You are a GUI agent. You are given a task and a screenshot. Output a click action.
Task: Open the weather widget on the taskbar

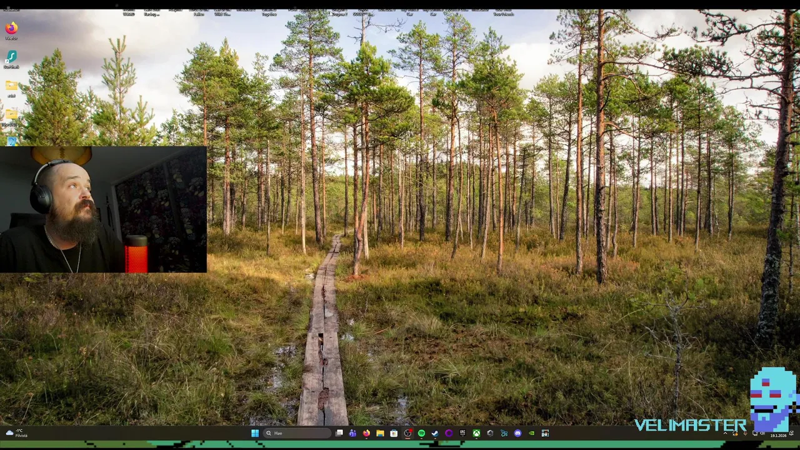(x=17, y=433)
